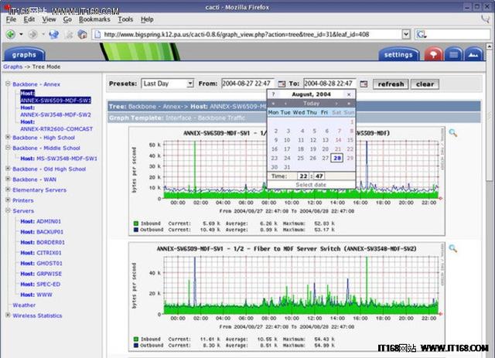Image resolution: width=495 pixels, height=358 pixels.
Task: Switch to list view mode icon
Action: [x=454, y=54]
